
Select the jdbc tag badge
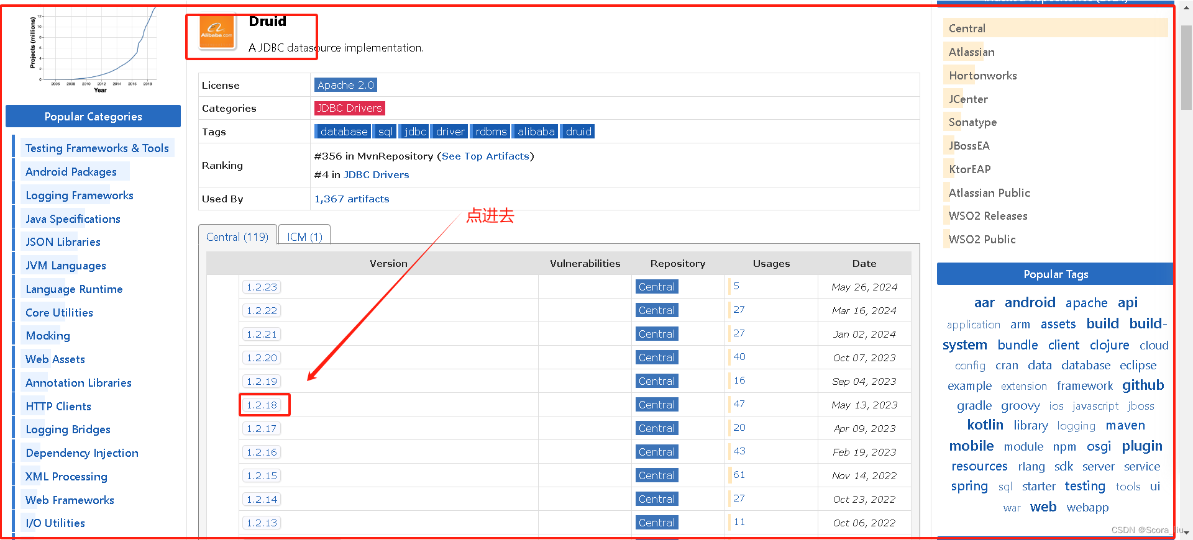click(414, 132)
